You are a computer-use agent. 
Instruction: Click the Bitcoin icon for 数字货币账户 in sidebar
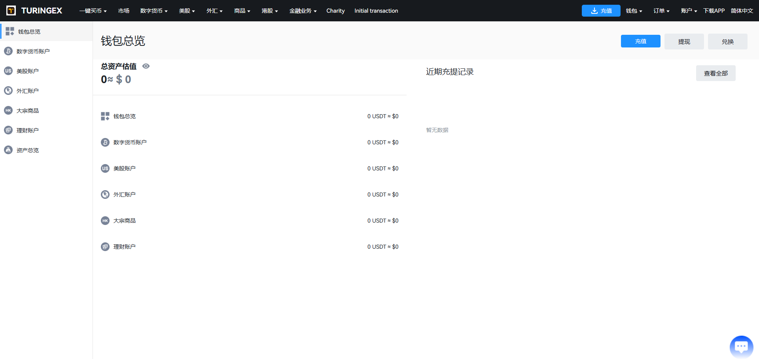[8, 51]
